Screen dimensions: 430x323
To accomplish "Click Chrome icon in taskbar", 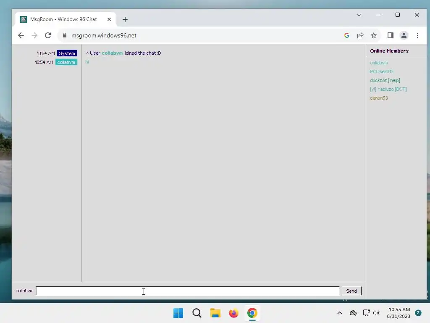I will click(x=252, y=313).
